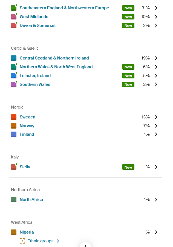This screenshot has height=247, width=173.
Task: Click the 7% value for Norway
Action: (x=146, y=126)
